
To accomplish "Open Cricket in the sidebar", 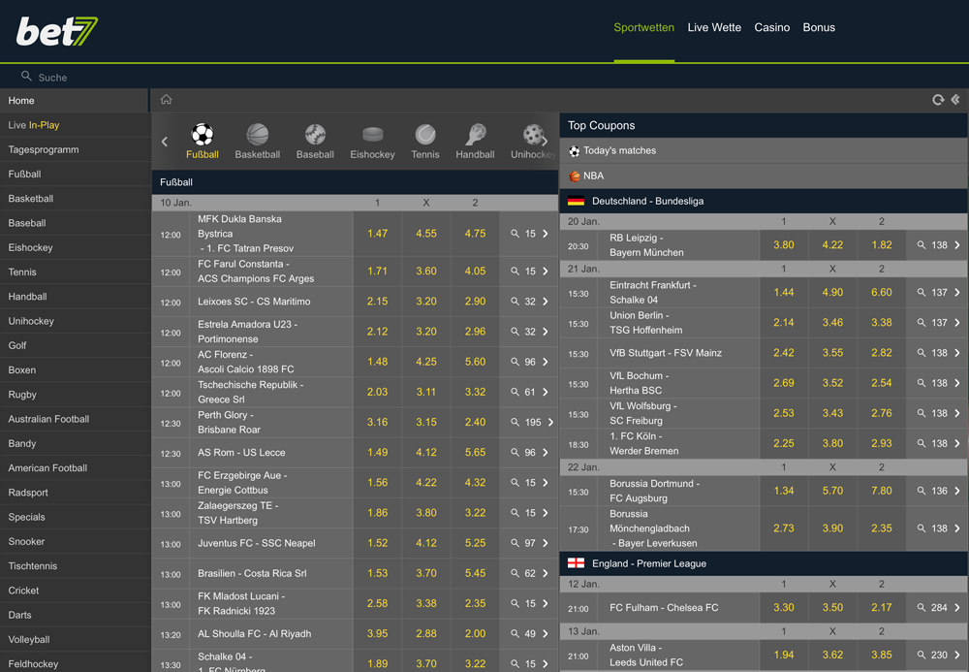I will point(76,591).
